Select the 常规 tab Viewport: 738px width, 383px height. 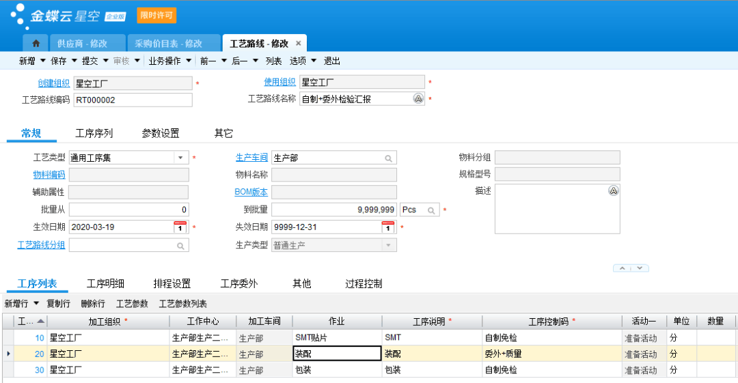[31, 133]
